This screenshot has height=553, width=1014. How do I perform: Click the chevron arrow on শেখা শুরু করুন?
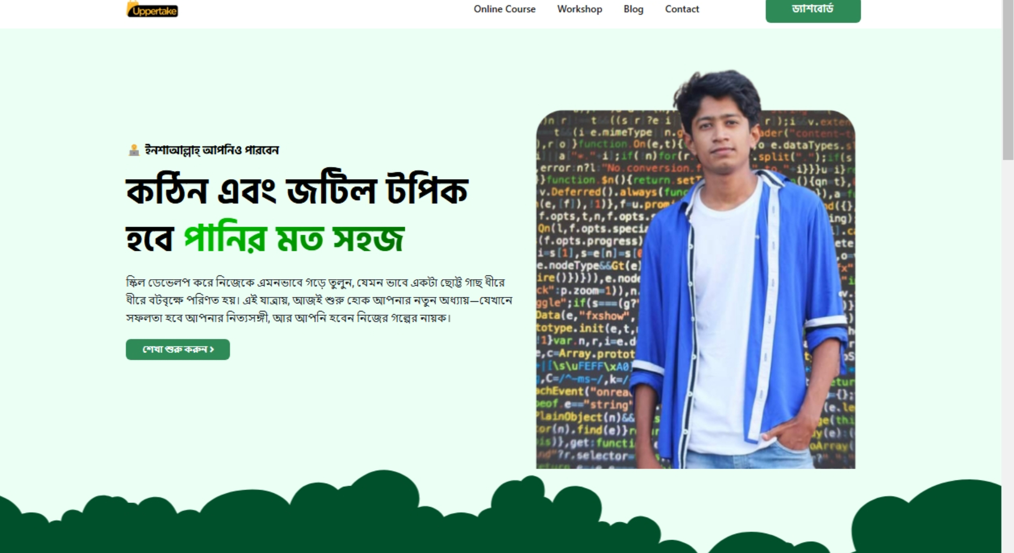[212, 350]
